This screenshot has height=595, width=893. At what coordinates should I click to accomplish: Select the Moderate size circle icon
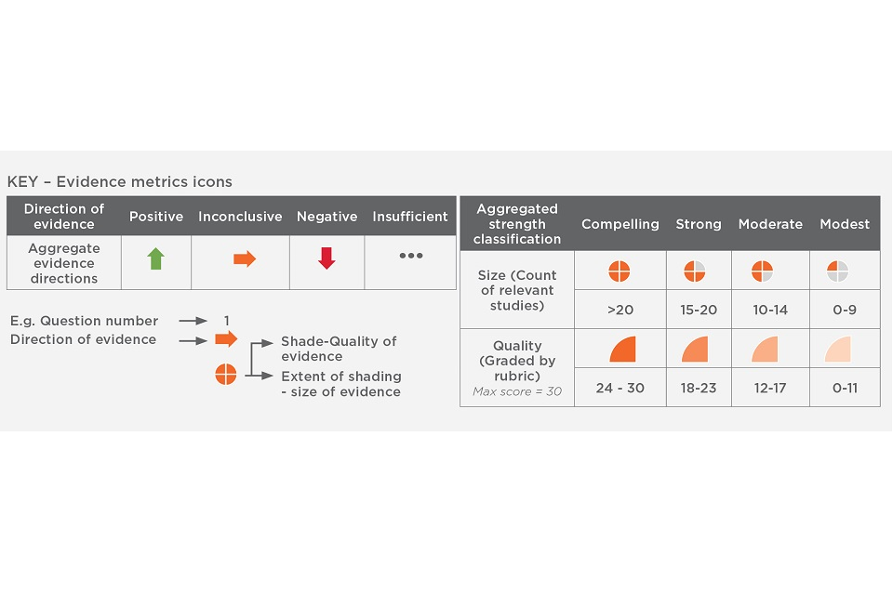point(763,271)
